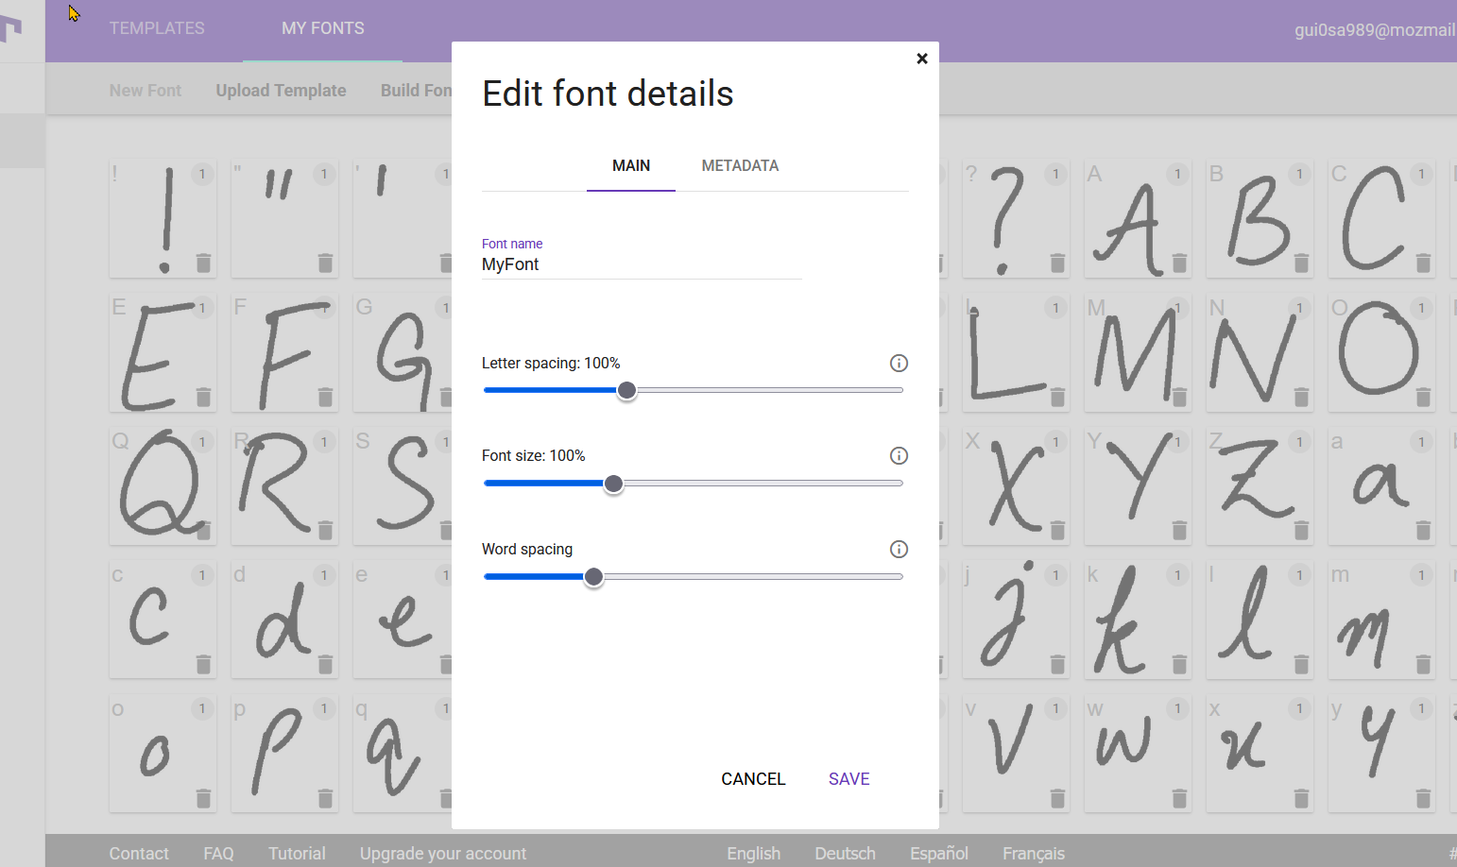Delete the uppercase B glyph

(x=1301, y=263)
